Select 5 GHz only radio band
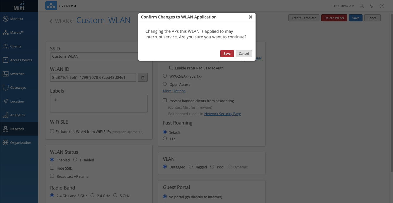Screen dimensions: 393x203 click(x=115, y=195)
